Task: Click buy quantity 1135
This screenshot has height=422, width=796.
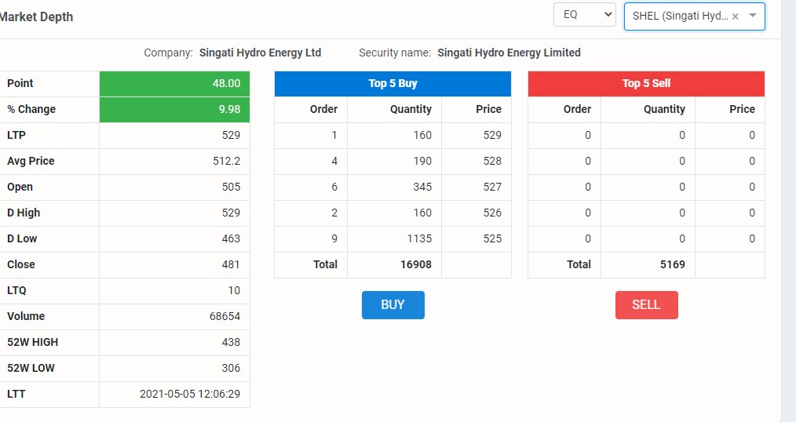Action: coord(419,238)
